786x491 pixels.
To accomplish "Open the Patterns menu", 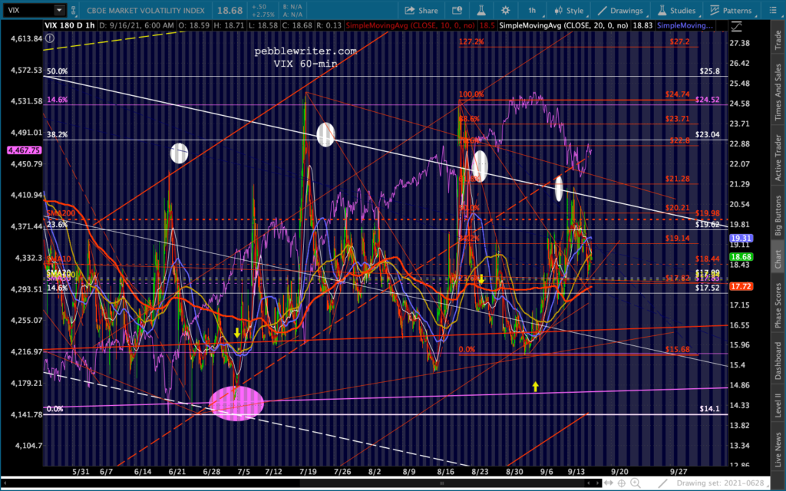I will (x=729, y=11).
